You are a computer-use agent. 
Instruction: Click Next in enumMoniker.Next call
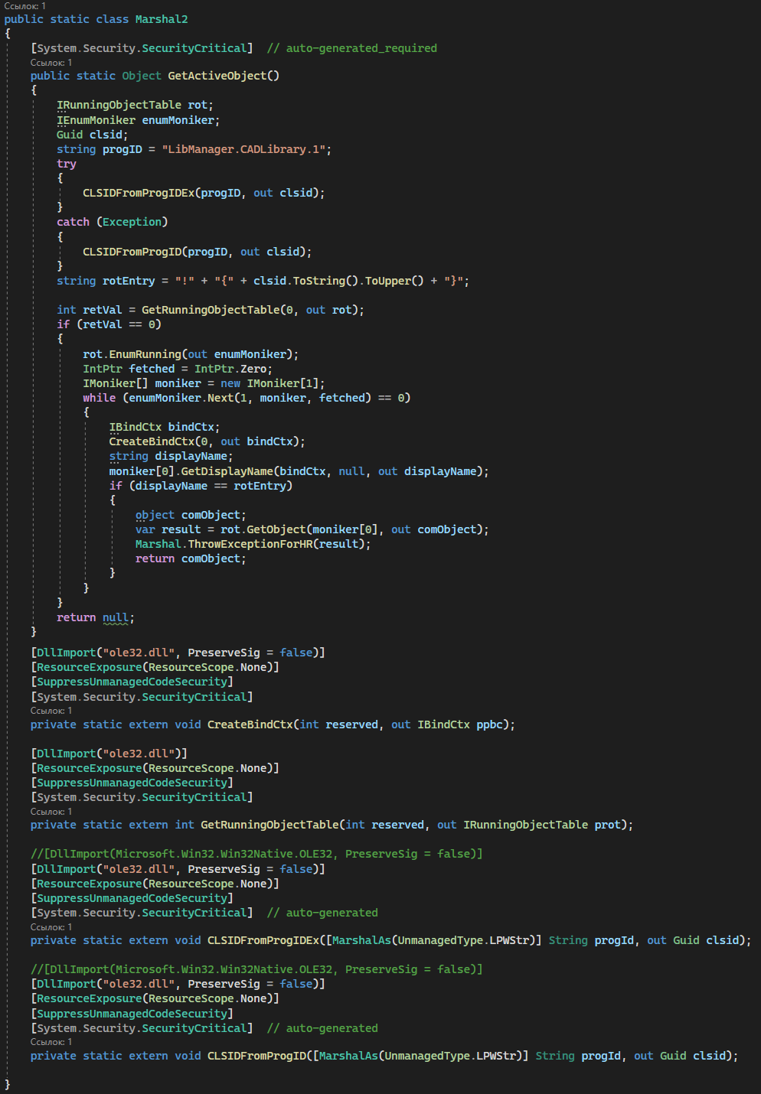tap(220, 398)
